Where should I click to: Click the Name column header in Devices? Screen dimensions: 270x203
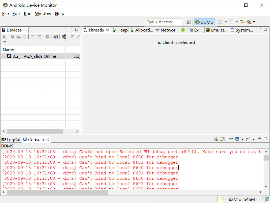tap(21, 50)
